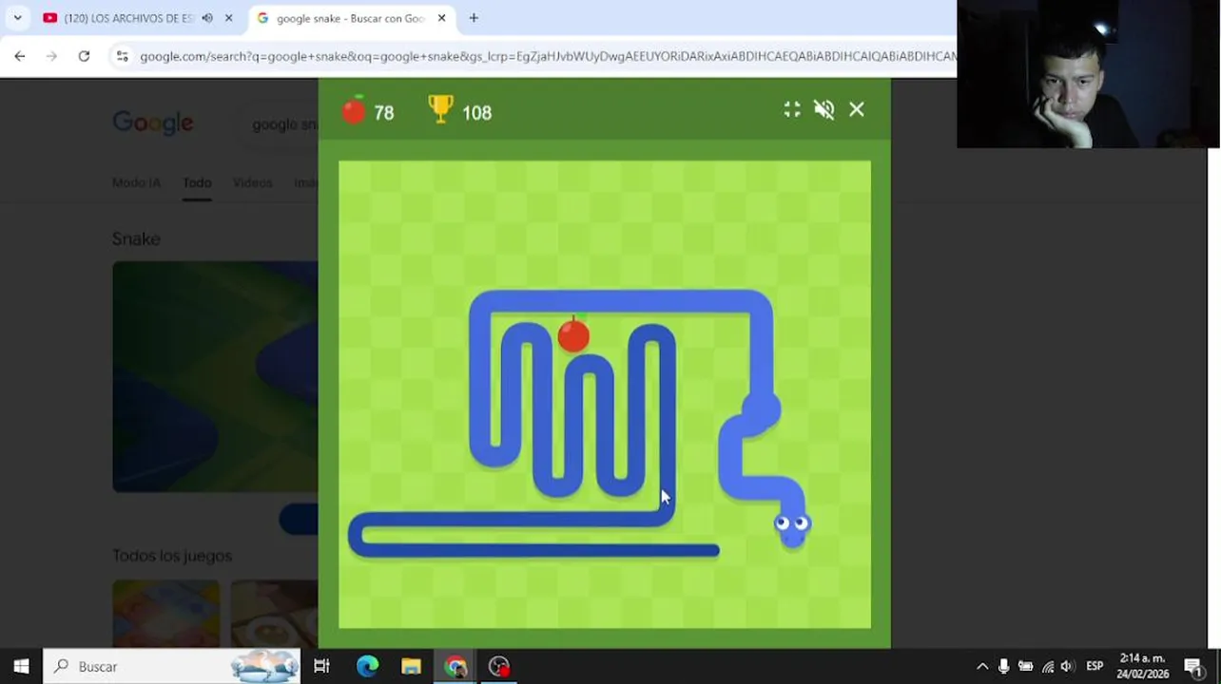Select the google snake search tab

point(350,18)
